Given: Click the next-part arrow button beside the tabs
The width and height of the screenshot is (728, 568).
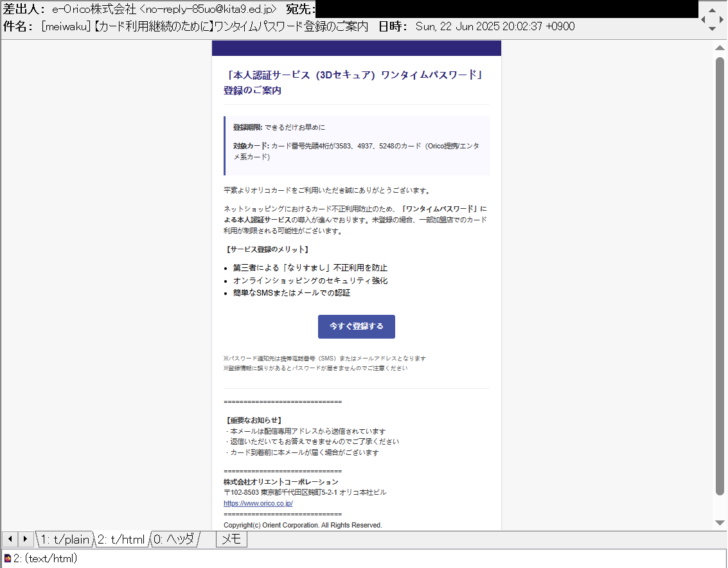Looking at the screenshot, I should click(x=25, y=538).
